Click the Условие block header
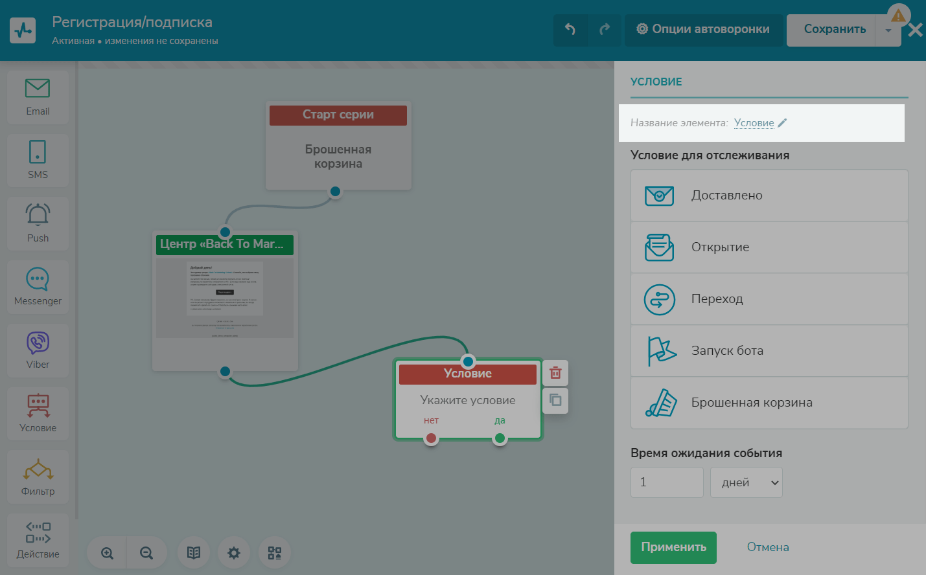The image size is (926, 575). pos(468,374)
